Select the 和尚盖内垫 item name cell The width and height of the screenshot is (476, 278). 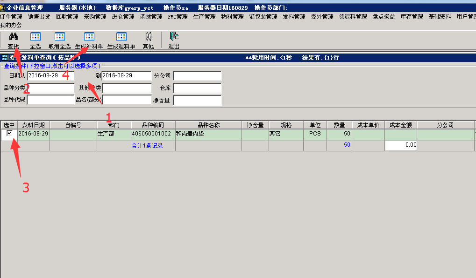[x=208, y=134]
